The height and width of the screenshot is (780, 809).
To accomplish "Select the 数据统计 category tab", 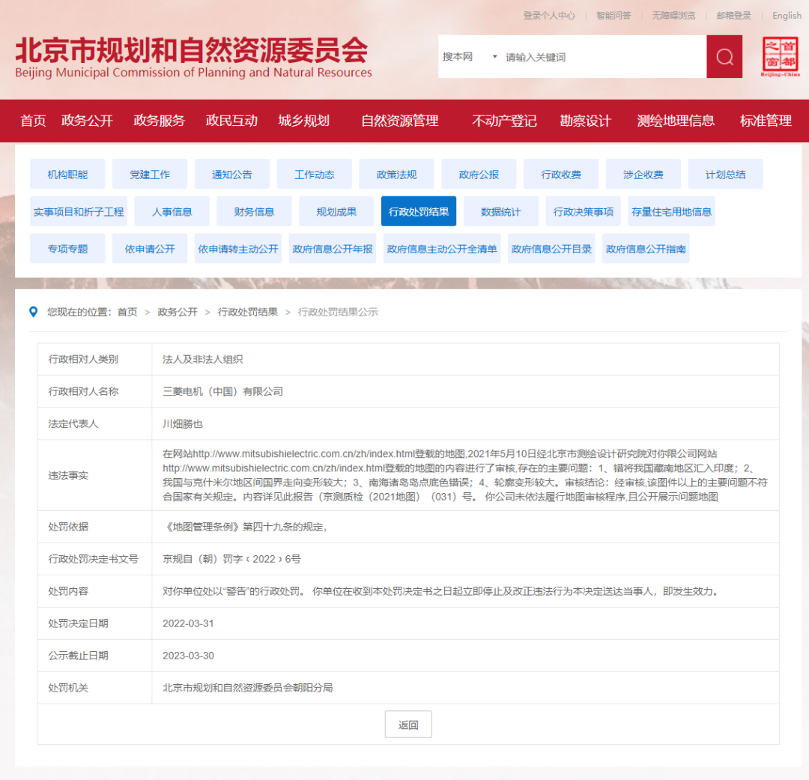I will 501,211.
